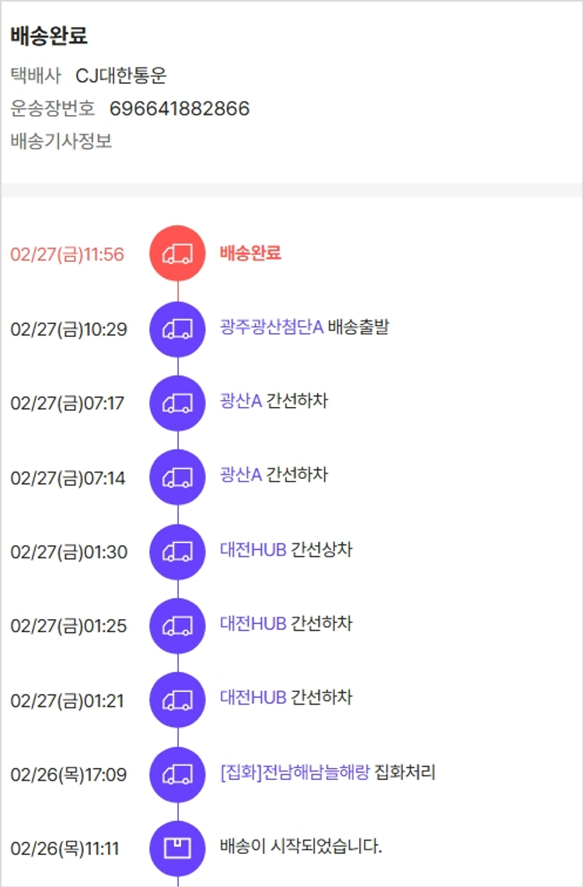Click the red 02/27(금)11:56 timestamp
The image size is (583, 887).
point(68,255)
